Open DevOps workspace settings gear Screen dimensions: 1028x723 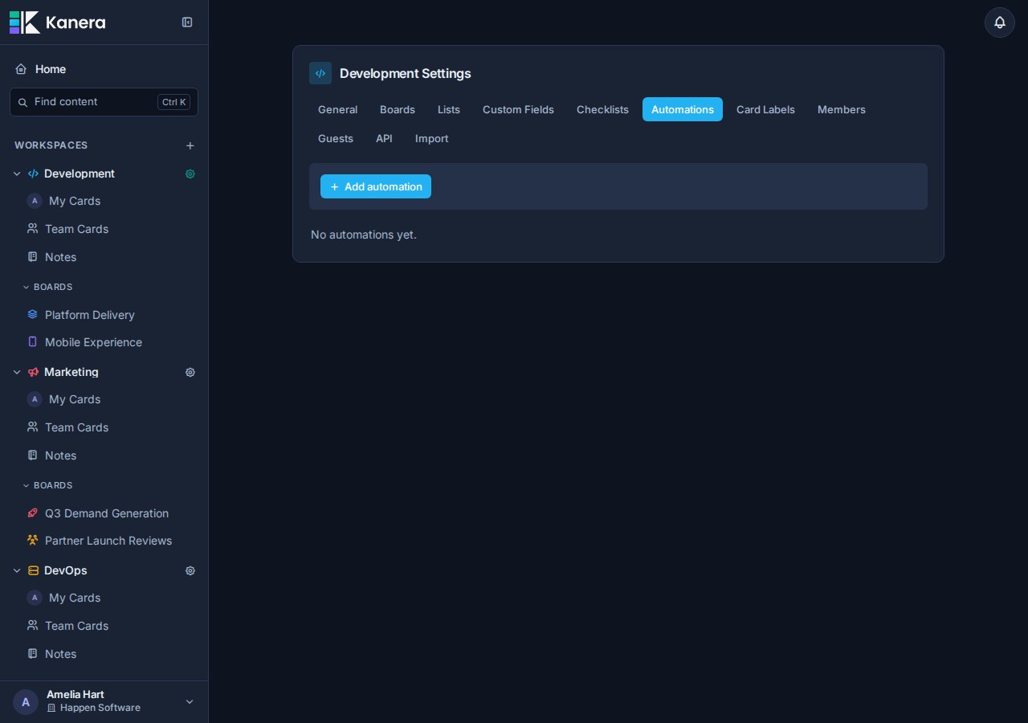[x=190, y=570]
